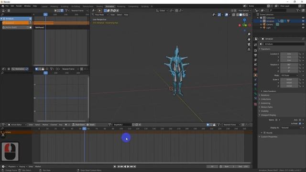
Task: Toggle viewport overlays
Action: pos(226,15)
